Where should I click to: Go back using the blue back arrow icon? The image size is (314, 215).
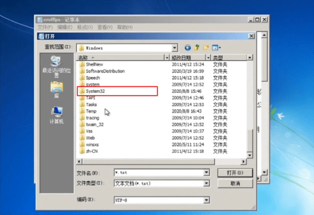tap(188, 48)
